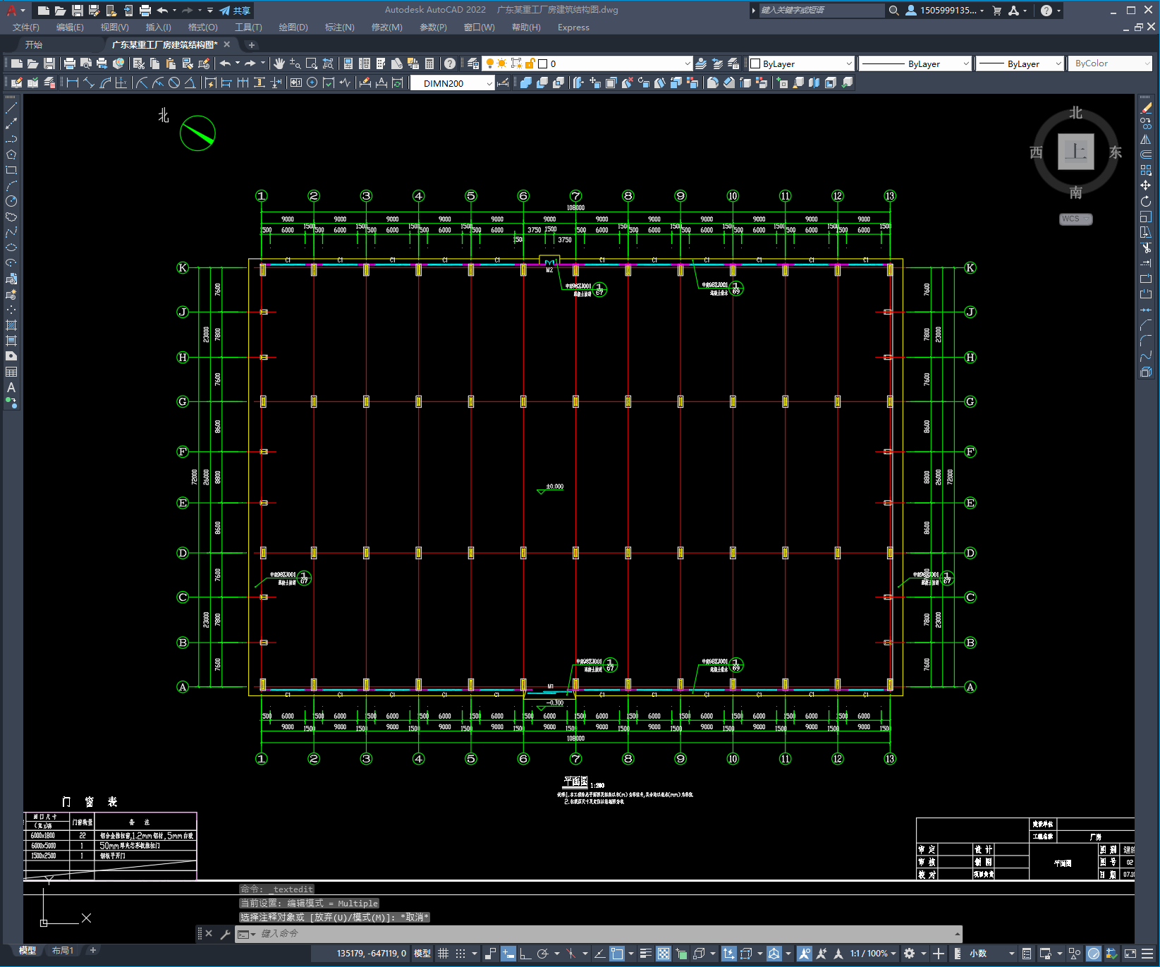Screen dimensions: 1160x967
Task: Open the 文件(F) menu
Action: 26,28
